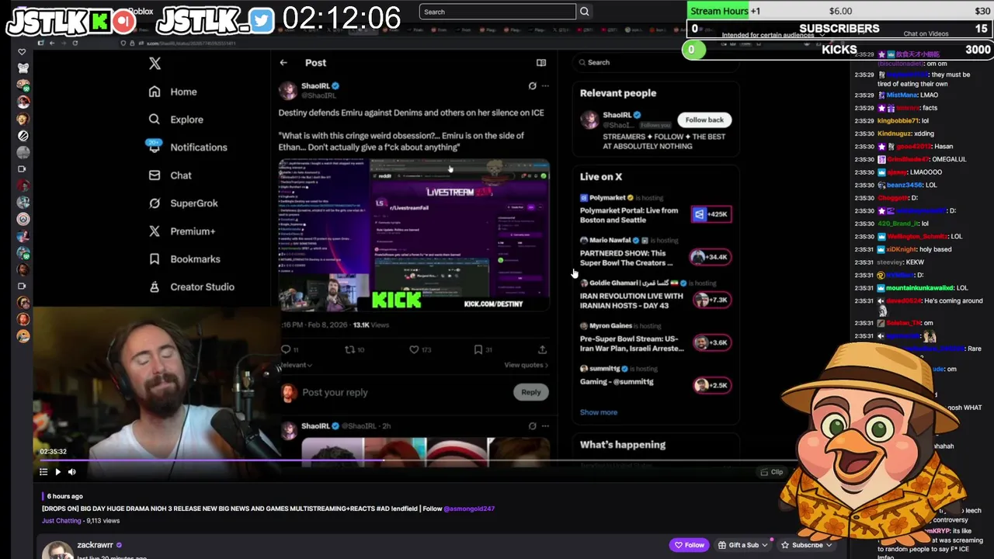Click the share icon under the post

coord(542,349)
